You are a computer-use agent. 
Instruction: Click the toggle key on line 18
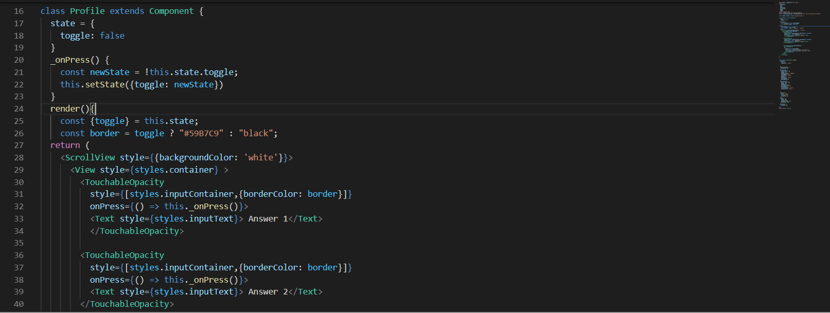click(75, 35)
